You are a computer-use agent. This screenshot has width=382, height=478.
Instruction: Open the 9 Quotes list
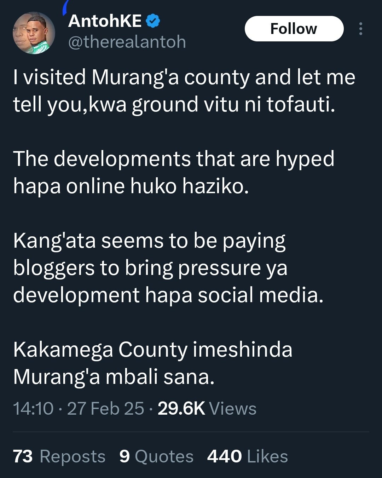[x=156, y=456]
